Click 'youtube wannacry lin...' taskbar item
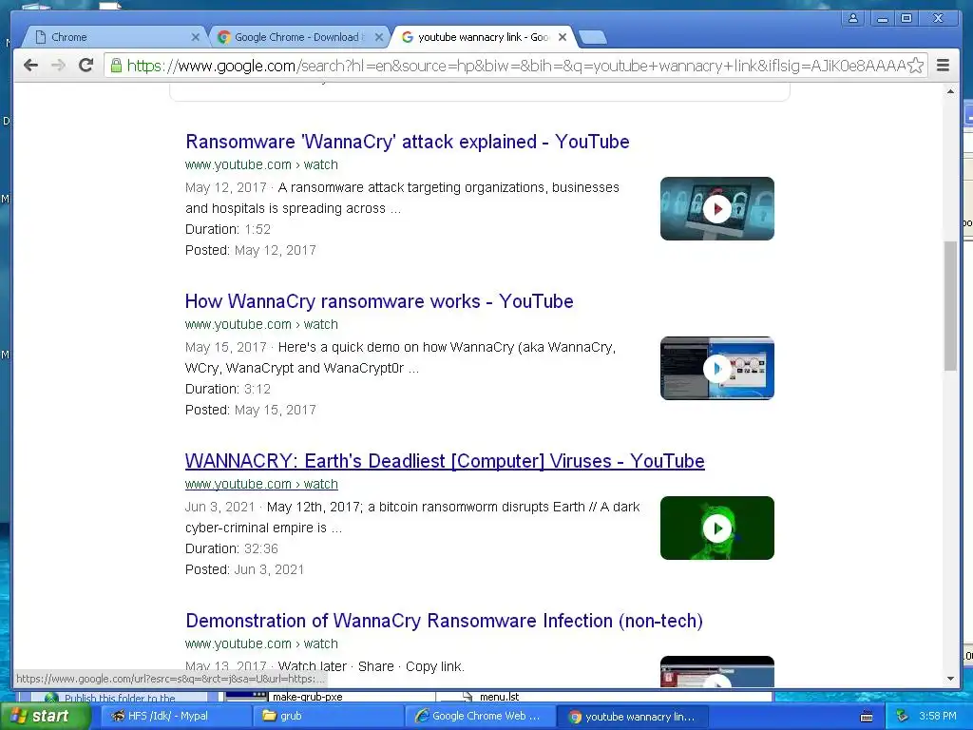 point(634,717)
